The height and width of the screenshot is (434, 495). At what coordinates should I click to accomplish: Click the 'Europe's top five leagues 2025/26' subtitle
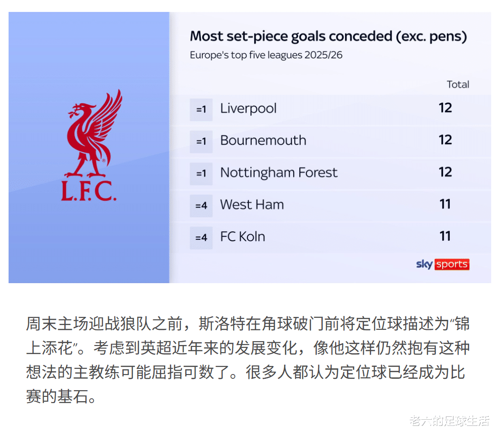[266, 55]
